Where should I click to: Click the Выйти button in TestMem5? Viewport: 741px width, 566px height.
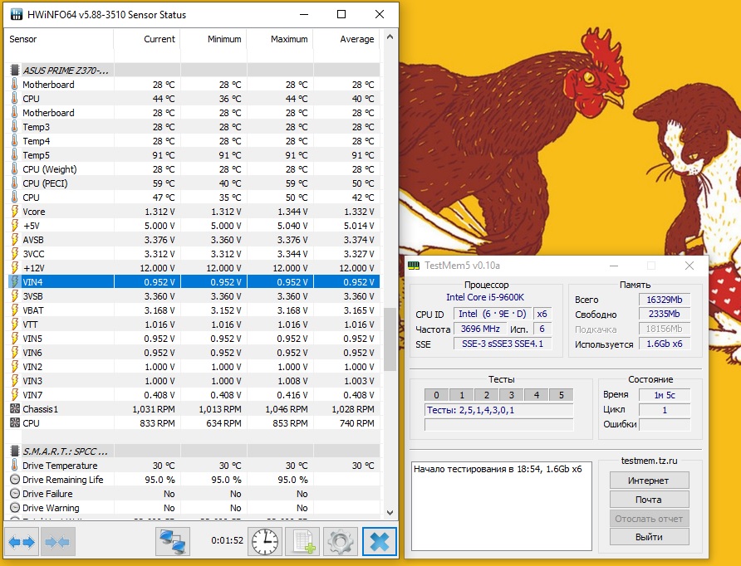click(650, 537)
